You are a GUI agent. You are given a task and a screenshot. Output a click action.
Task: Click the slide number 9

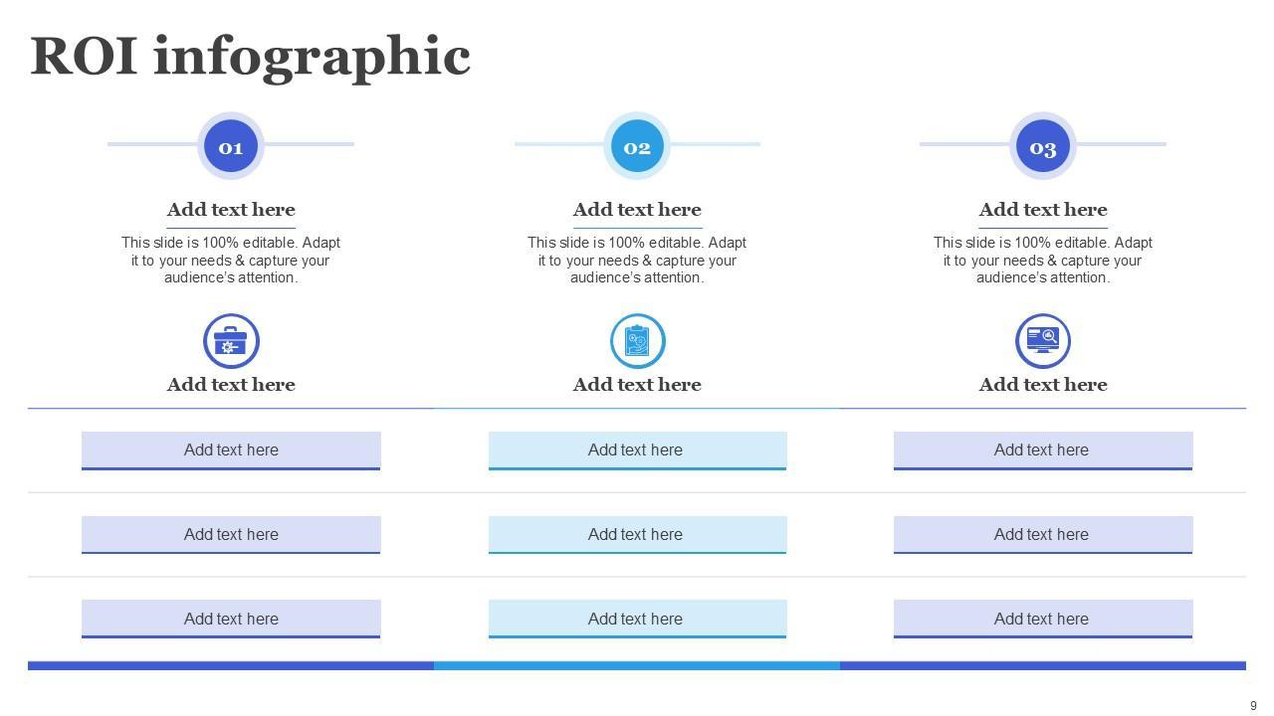point(1253,706)
